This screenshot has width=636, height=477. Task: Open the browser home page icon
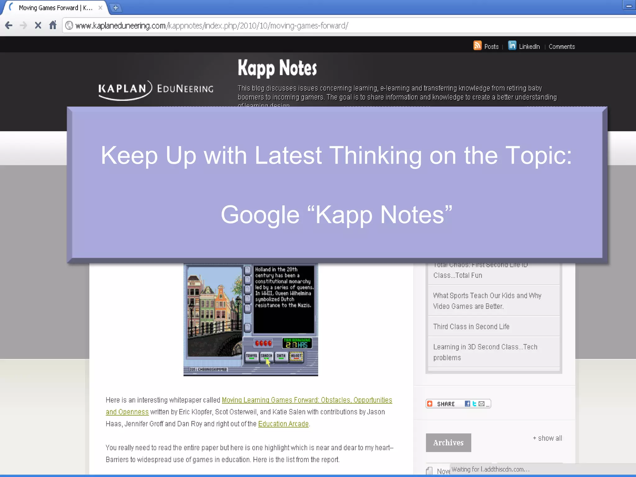tap(53, 25)
